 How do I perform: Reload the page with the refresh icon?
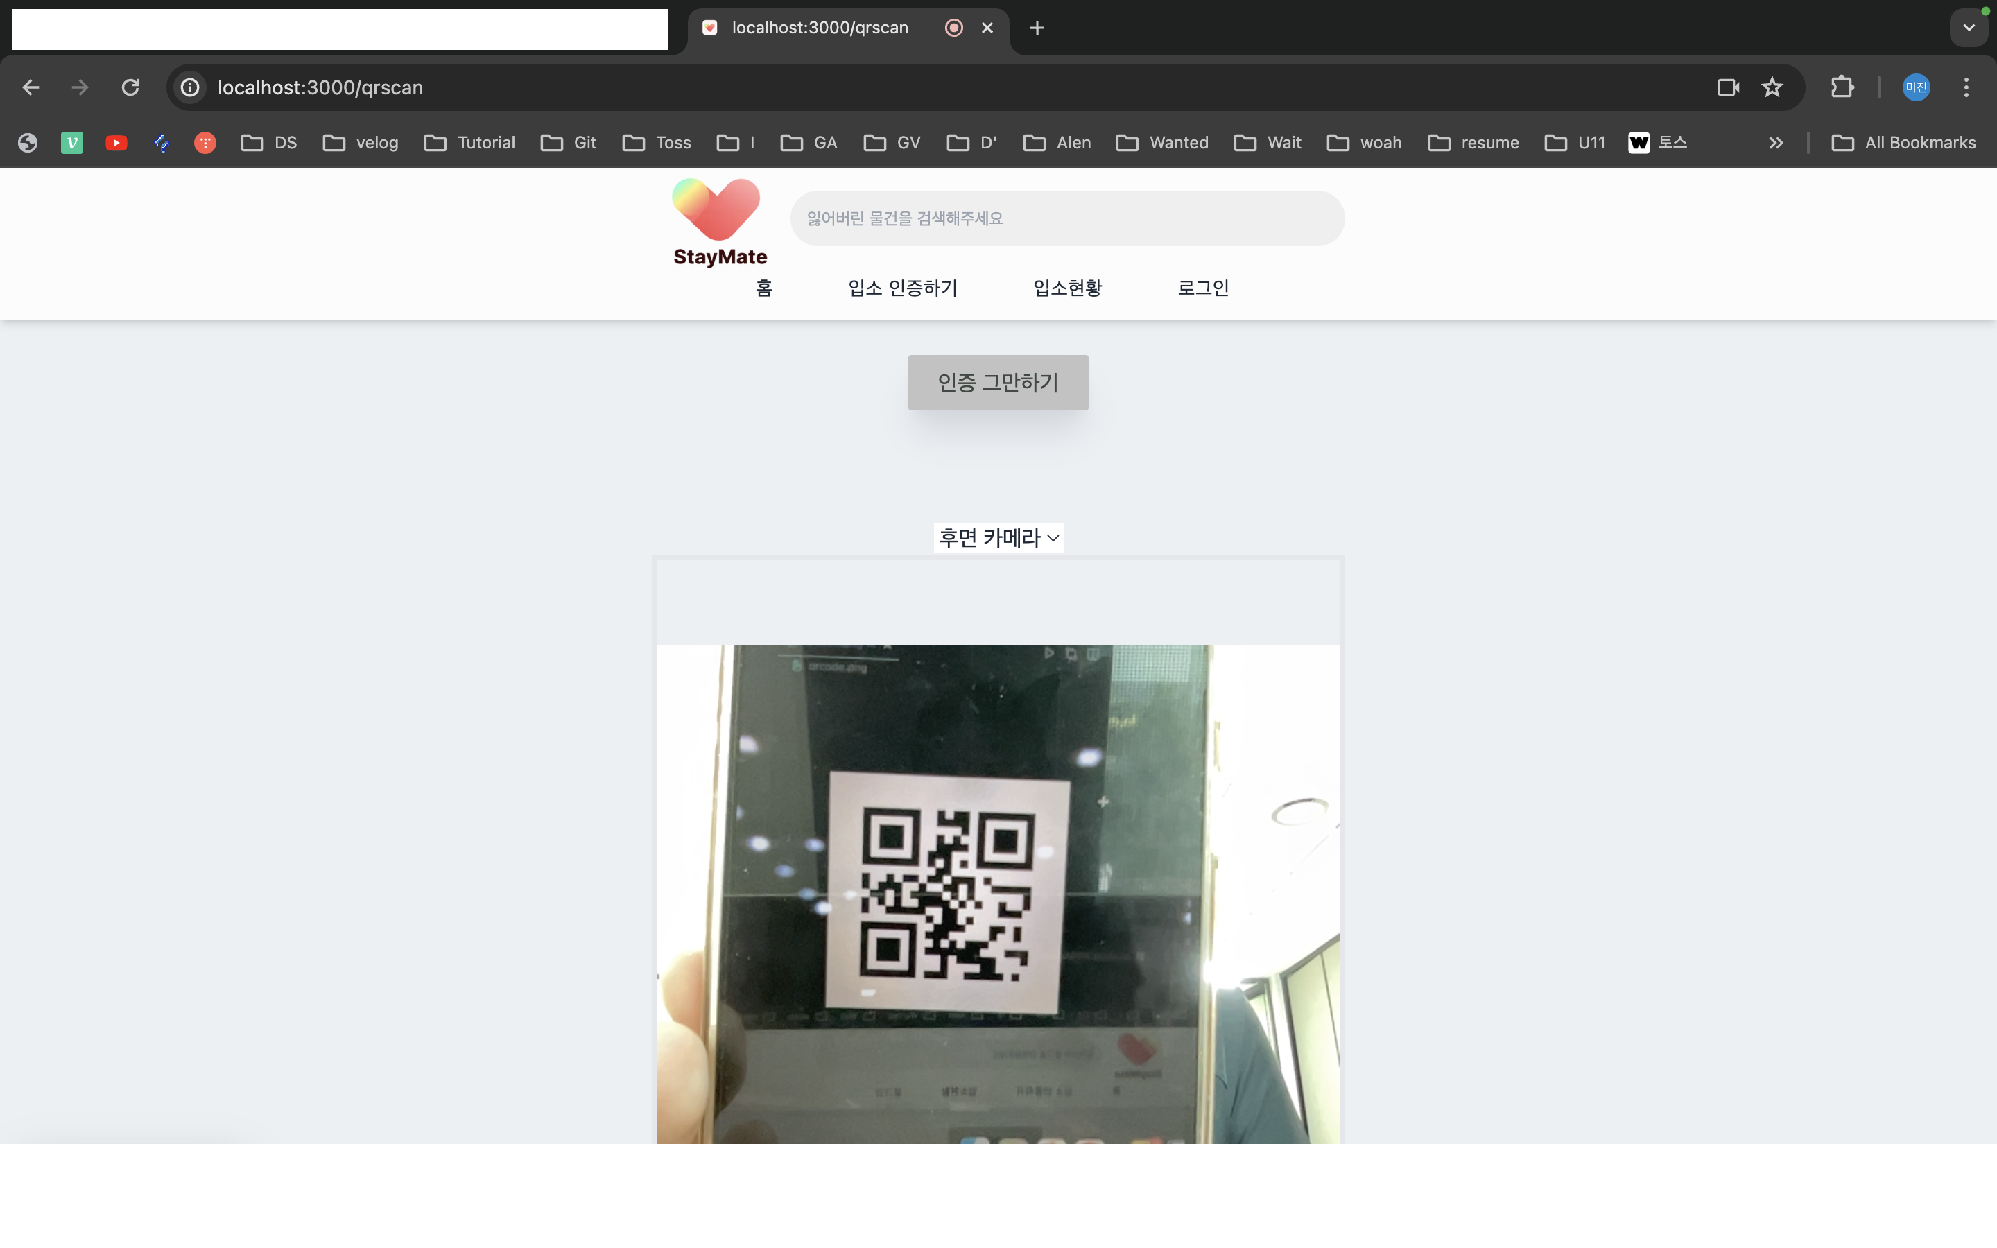[x=130, y=87]
